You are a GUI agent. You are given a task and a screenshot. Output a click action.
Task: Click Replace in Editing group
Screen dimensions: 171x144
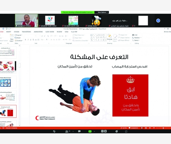(x=136, y=37)
